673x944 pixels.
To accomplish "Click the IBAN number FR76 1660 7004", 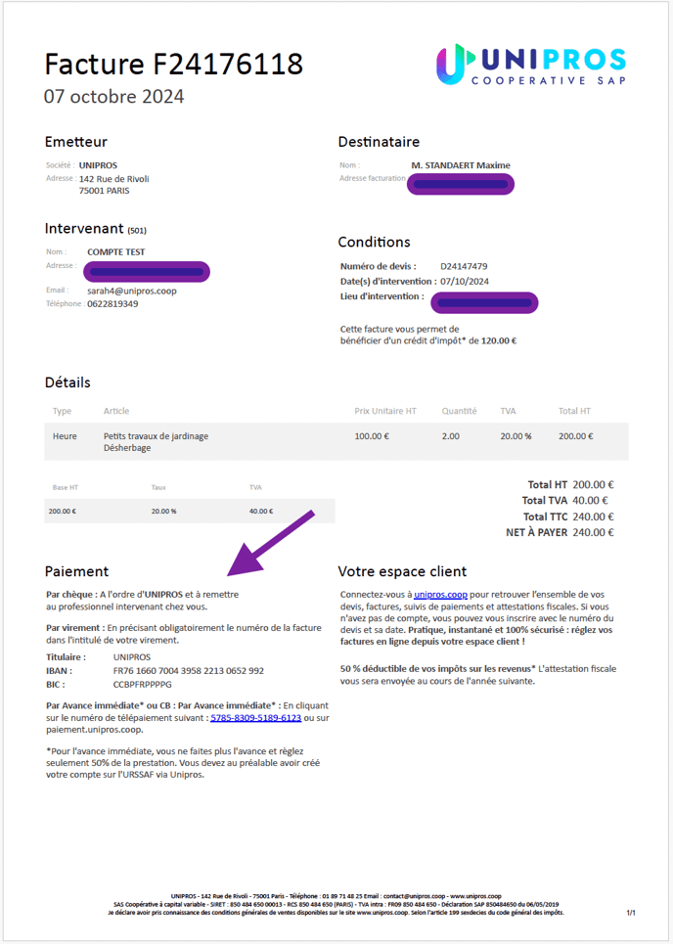I will [x=189, y=671].
